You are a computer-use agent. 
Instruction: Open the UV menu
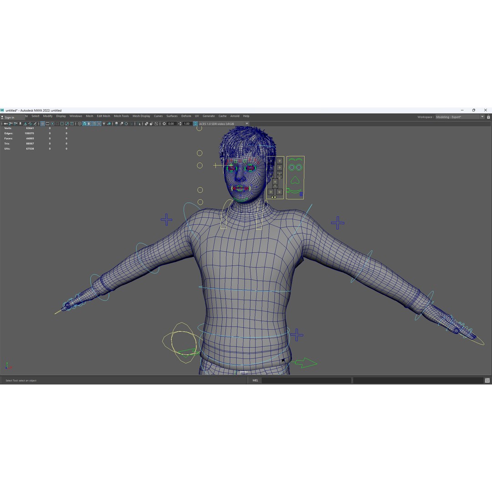coord(197,116)
